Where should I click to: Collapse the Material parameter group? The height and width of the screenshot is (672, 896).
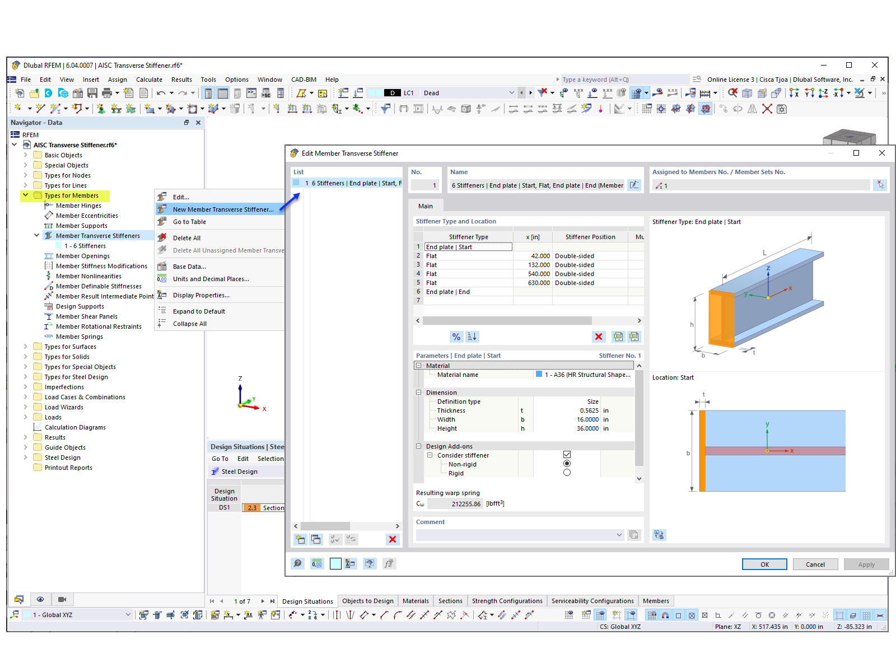point(418,366)
